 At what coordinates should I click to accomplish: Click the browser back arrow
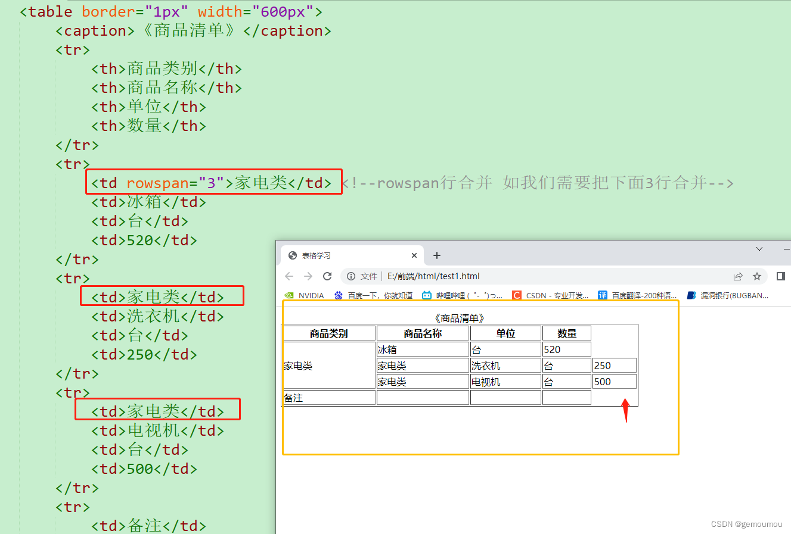point(289,276)
